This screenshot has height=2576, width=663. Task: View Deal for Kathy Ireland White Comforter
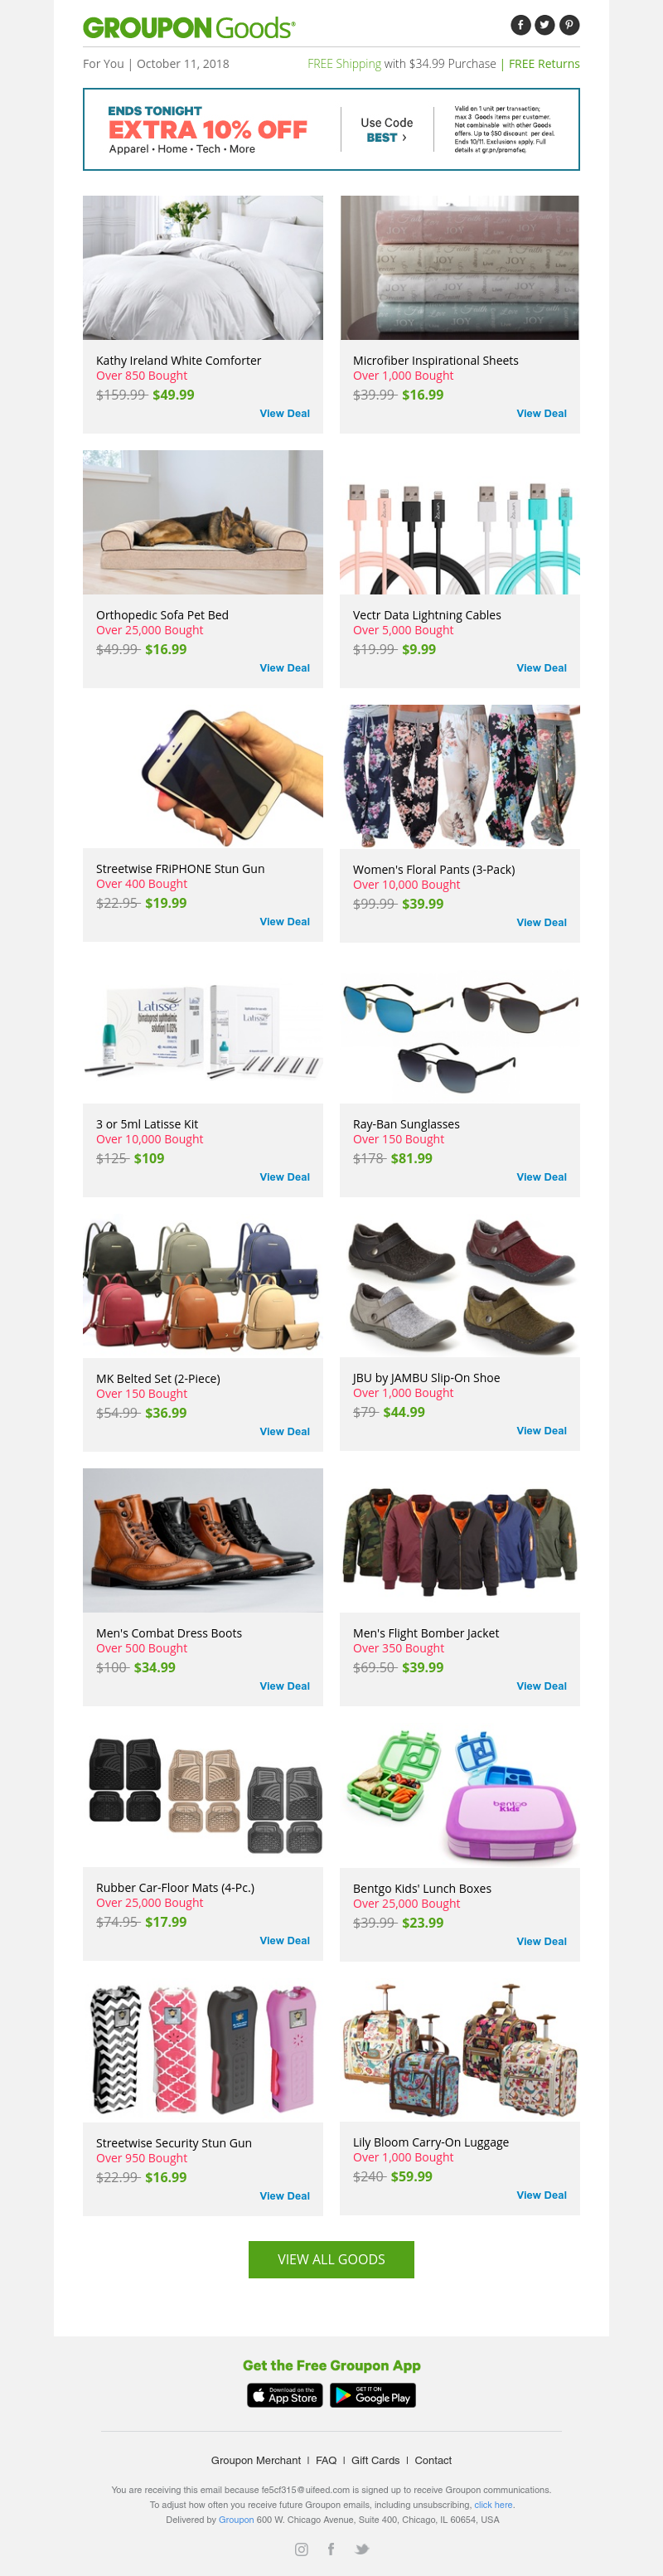(285, 413)
